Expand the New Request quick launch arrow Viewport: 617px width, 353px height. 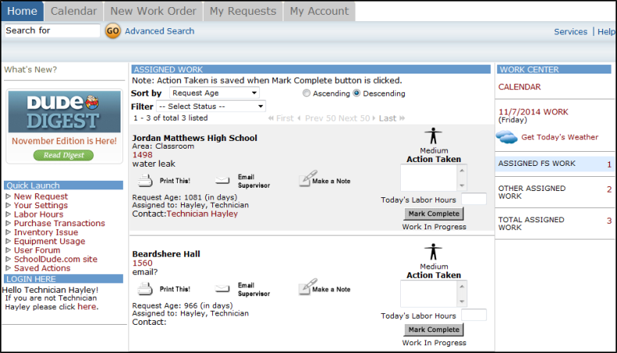9,196
